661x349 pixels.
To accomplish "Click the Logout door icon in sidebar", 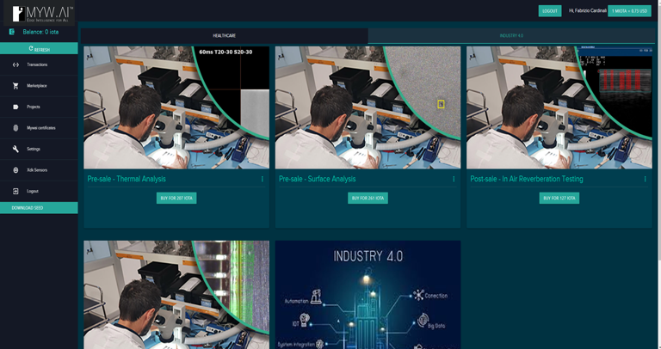I will 15,191.
